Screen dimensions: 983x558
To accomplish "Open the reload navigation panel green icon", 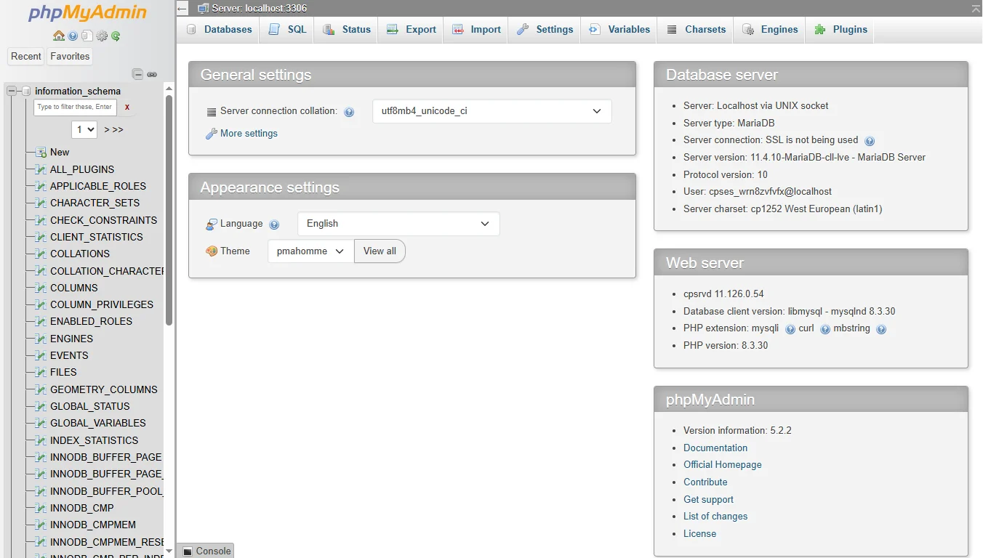I will tap(116, 36).
